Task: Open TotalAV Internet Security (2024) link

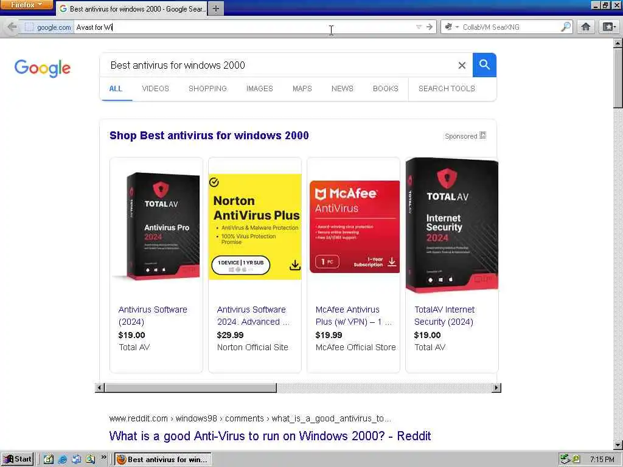Action: click(444, 316)
